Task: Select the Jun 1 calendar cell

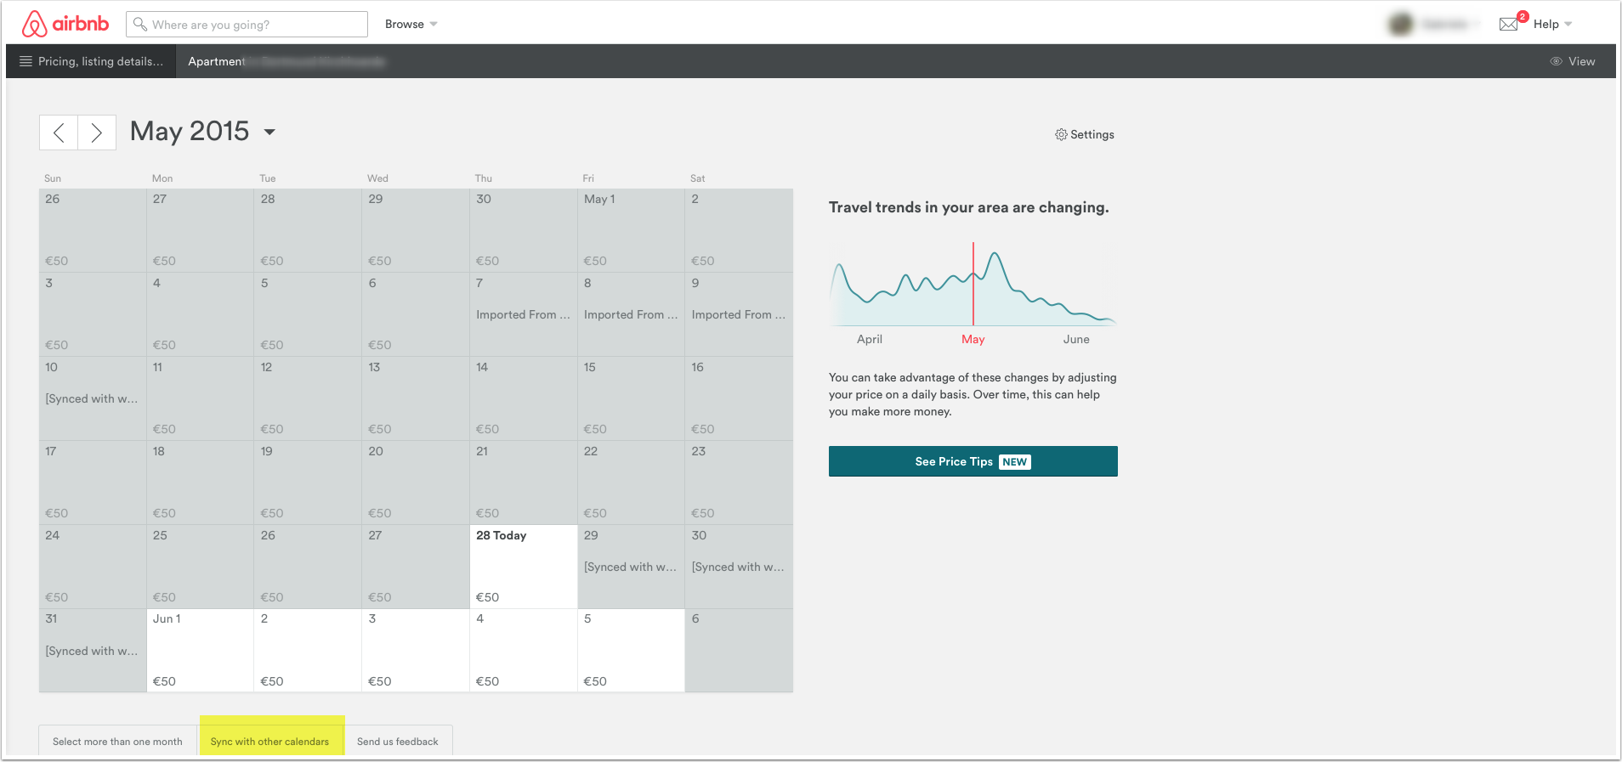Action: pyautogui.click(x=201, y=651)
